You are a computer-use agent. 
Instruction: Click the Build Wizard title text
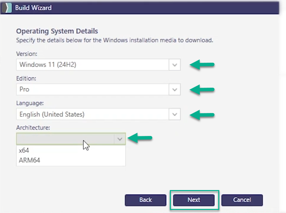pyautogui.click(x=33, y=8)
